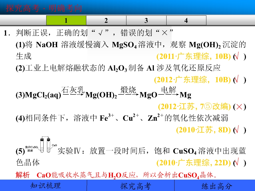Click the 煅烧 arrow label
Viewport: 255px width, 191px height.
[128, 90]
